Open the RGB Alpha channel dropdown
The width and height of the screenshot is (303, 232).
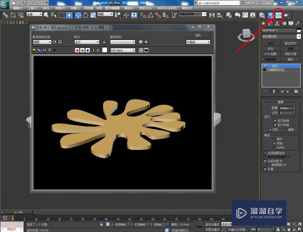click(122, 50)
